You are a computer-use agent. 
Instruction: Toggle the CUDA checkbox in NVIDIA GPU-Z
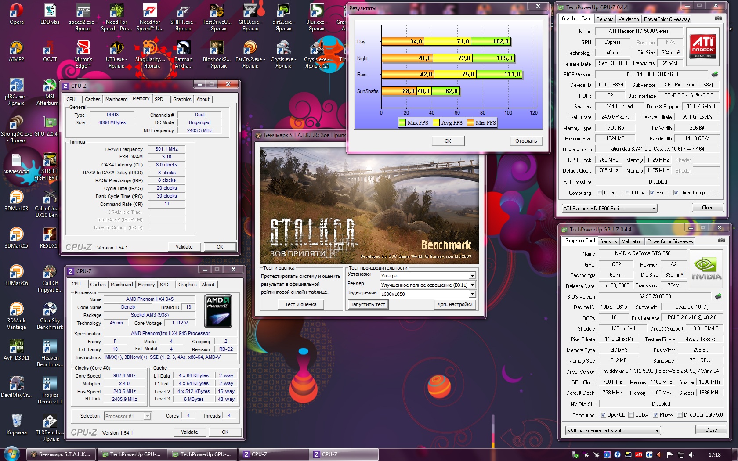click(631, 415)
